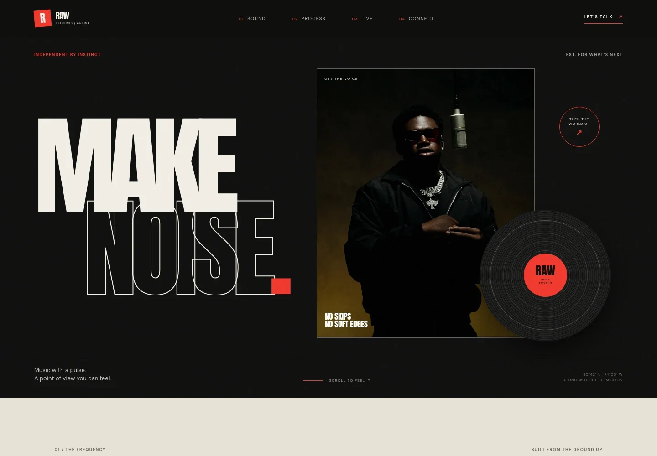Click the Built From The Ground Up text
This screenshot has height=456, width=657.
point(567,450)
